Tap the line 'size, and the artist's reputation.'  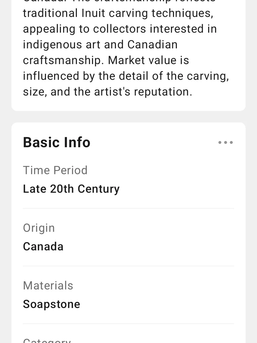tap(108, 92)
